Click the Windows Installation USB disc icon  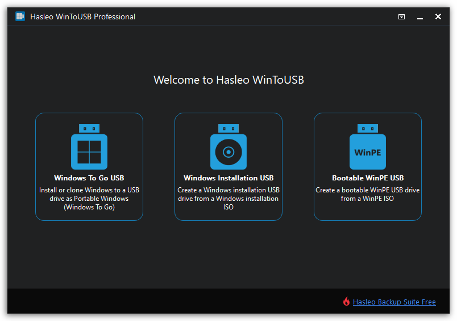click(228, 147)
